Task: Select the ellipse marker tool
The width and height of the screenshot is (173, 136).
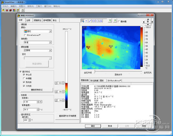Action: pyautogui.click(x=97, y=21)
